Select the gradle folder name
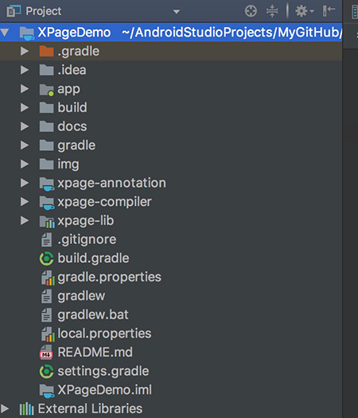358x418 pixels. click(76, 145)
